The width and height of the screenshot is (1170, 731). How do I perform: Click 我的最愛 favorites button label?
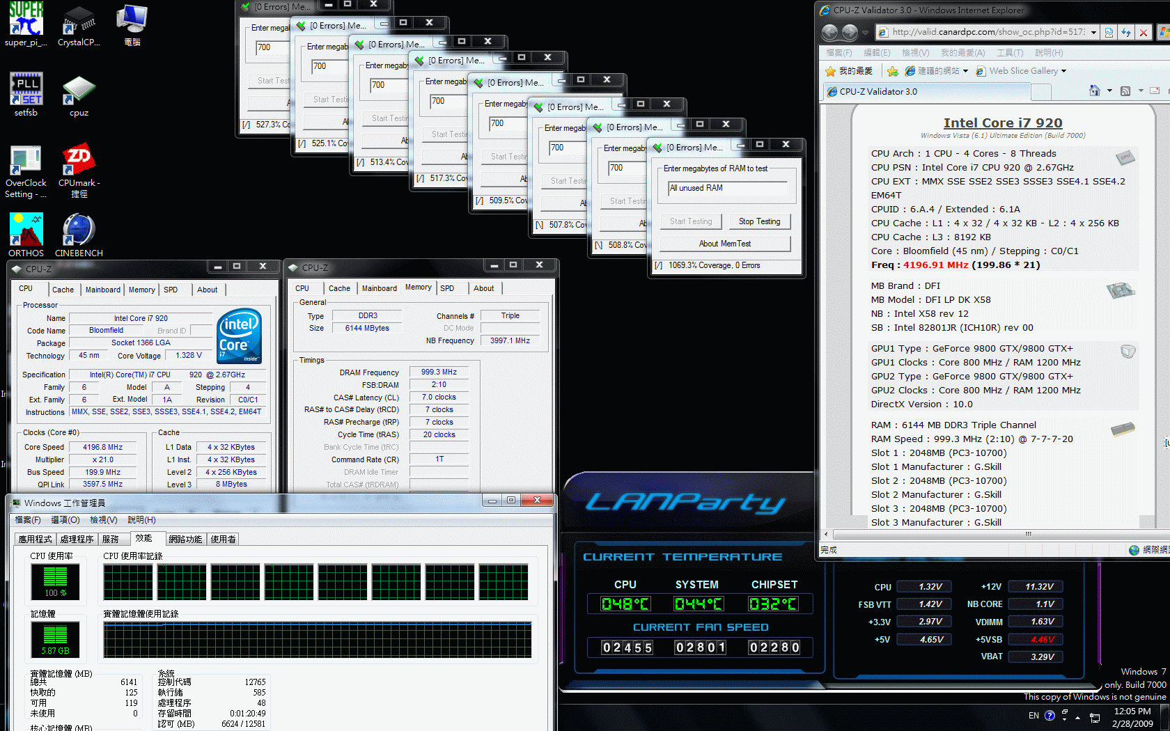click(856, 71)
